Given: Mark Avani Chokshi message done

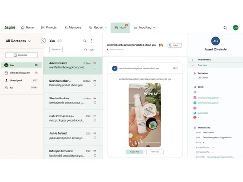Looking at the screenshot, I should click(x=95, y=67).
